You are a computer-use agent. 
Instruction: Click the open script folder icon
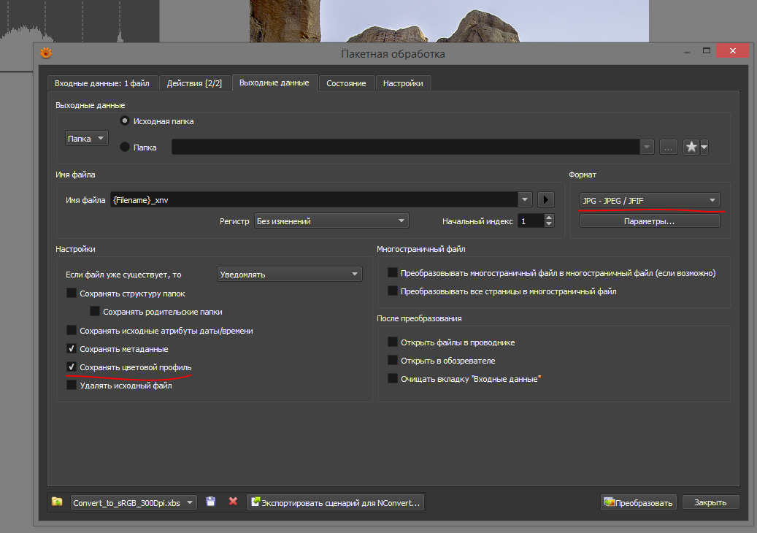coord(57,502)
